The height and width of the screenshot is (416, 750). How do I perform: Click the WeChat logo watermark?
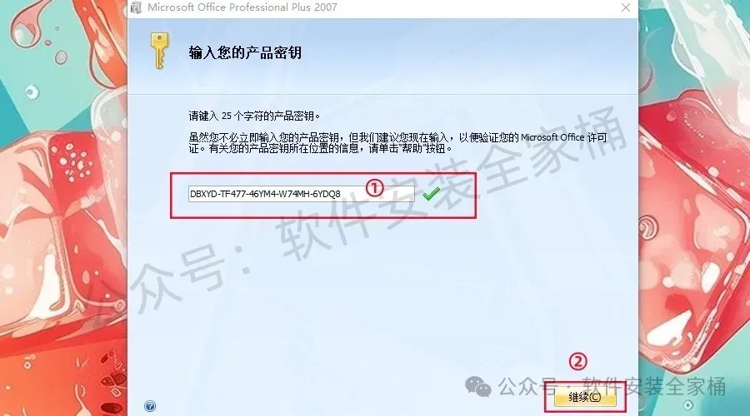point(478,386)
